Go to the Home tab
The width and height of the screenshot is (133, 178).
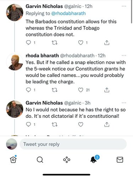pyautogui.click(x=13, y=159)
